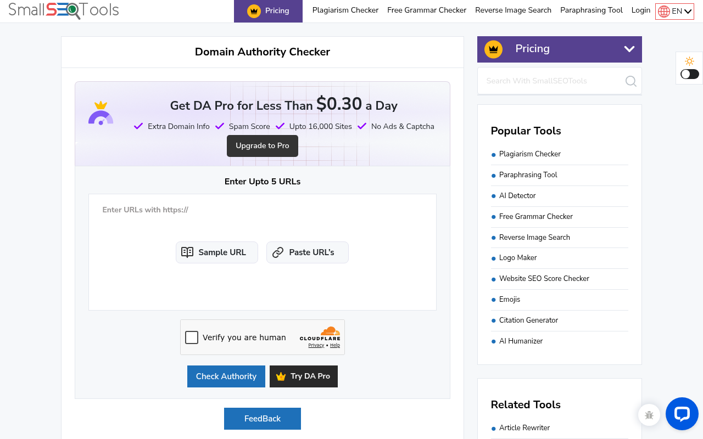Open Website SEO Score Checker link
Viewport: 703px width, 439px height.
[x=544, y=279]
